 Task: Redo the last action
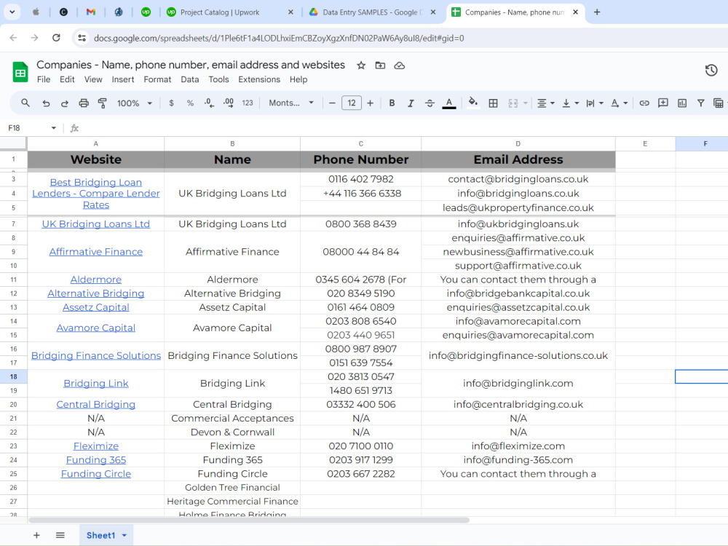[65, 103]
